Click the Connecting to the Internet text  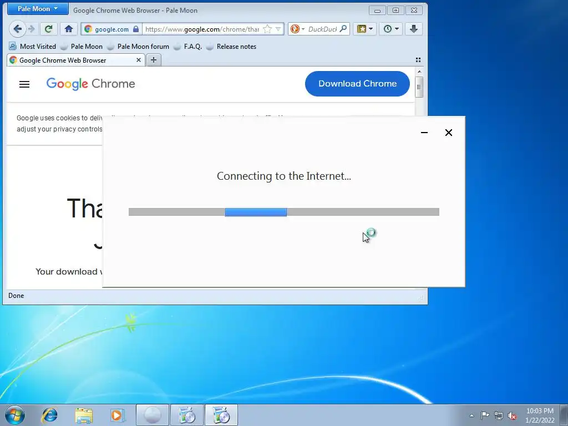point(283,176)
